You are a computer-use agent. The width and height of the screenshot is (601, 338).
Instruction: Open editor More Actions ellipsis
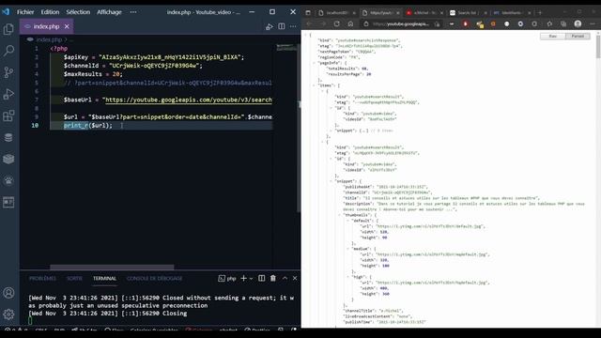(x=293, y=26)
